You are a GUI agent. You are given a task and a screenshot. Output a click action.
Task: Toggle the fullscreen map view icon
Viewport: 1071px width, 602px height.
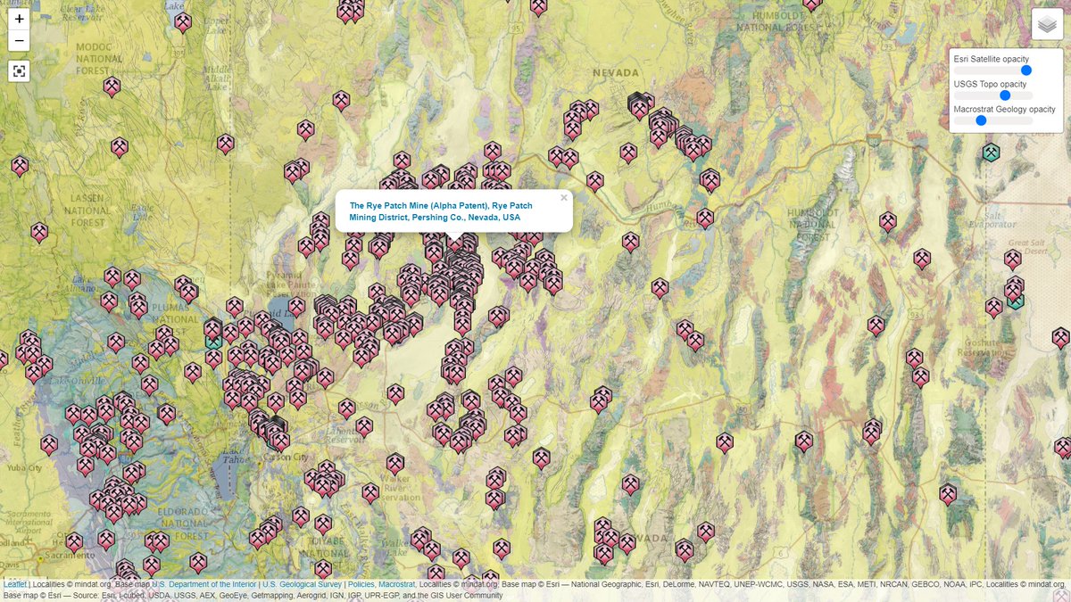[19, 71]
